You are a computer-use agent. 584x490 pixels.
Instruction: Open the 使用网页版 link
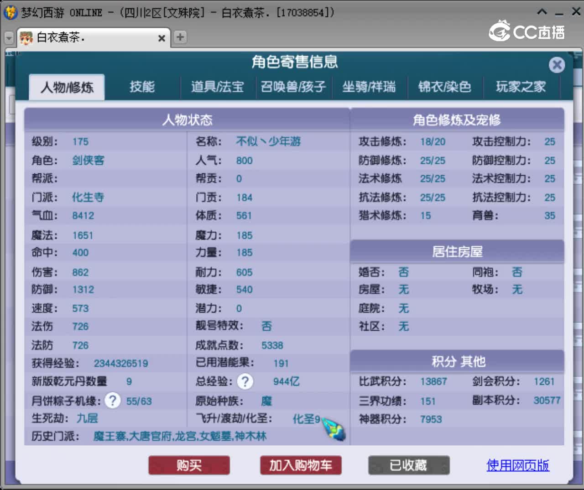(x=518, y=465)
